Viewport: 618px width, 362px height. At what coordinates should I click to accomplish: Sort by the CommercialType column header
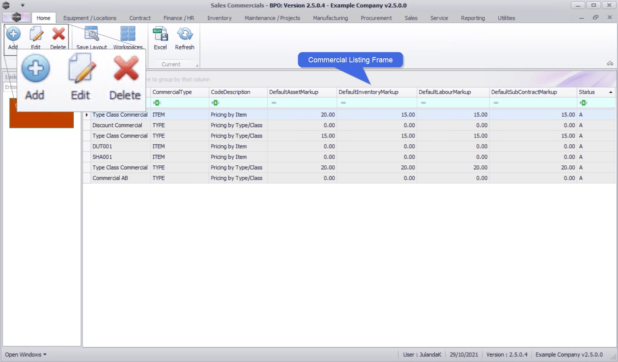pos(180,92)
